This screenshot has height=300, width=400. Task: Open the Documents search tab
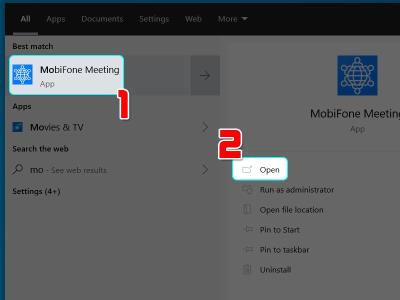pos(102,19)
